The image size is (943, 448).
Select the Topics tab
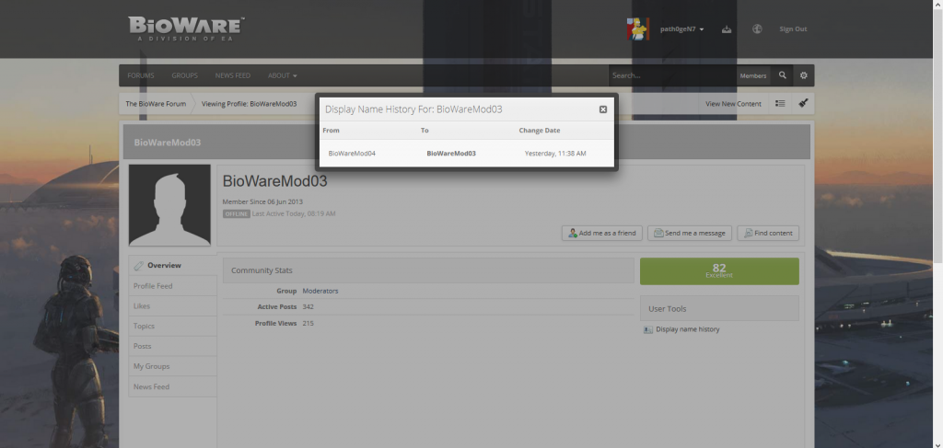(172, 326)
